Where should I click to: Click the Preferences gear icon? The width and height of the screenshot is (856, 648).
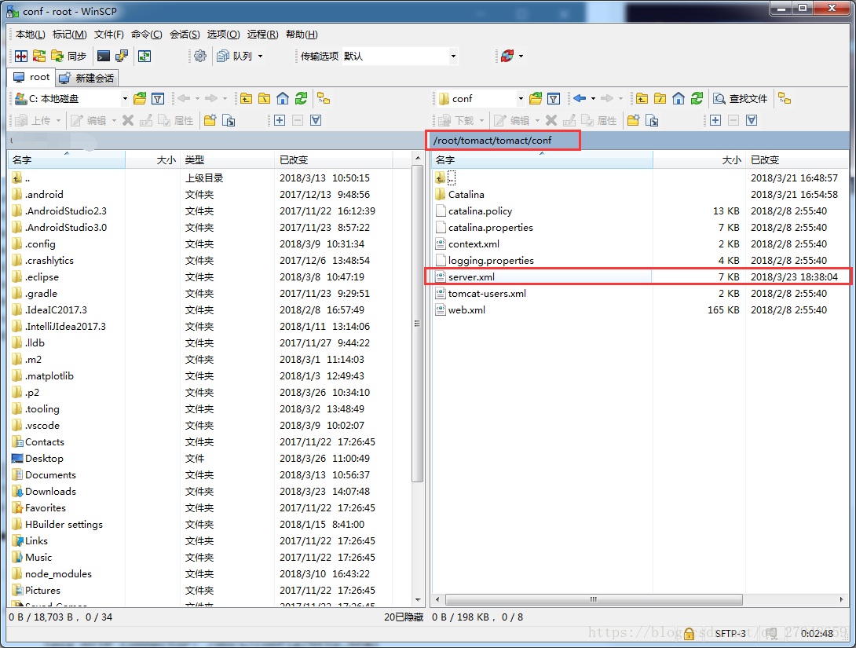(x=200, y=56)
